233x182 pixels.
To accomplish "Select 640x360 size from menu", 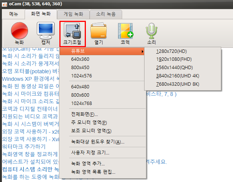I will (102, 59).
